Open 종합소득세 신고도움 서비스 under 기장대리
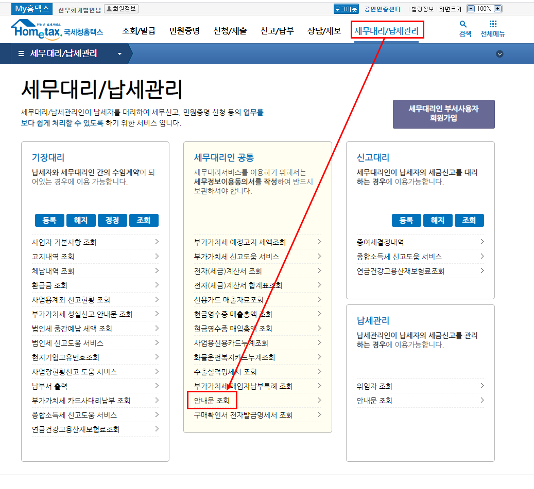The image size is (534, 489). 74,415
